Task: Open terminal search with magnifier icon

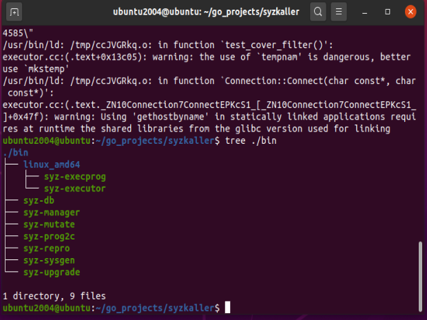Action: [318, 12]
